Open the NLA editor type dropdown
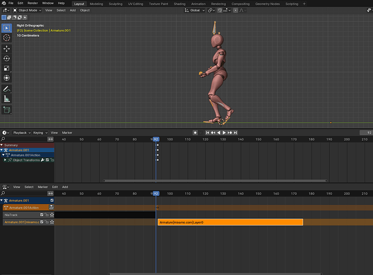Screen dimensions: 373x275 click(5, 187)
